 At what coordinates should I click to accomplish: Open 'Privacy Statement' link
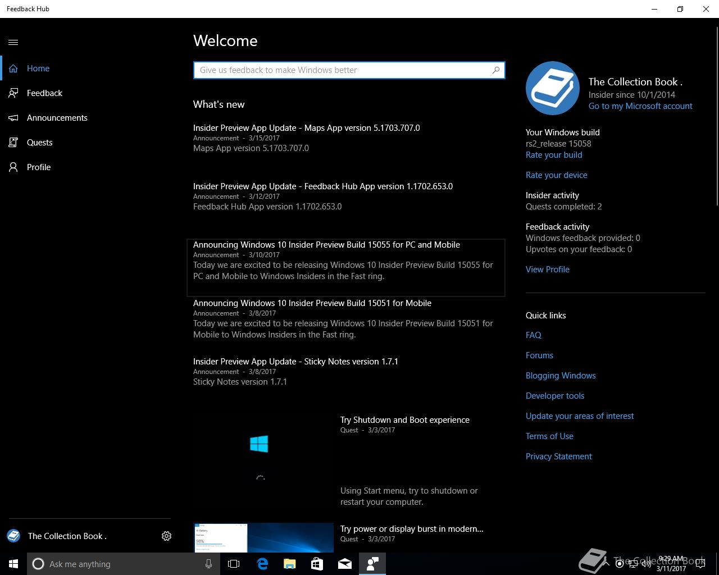pos(559,457)
